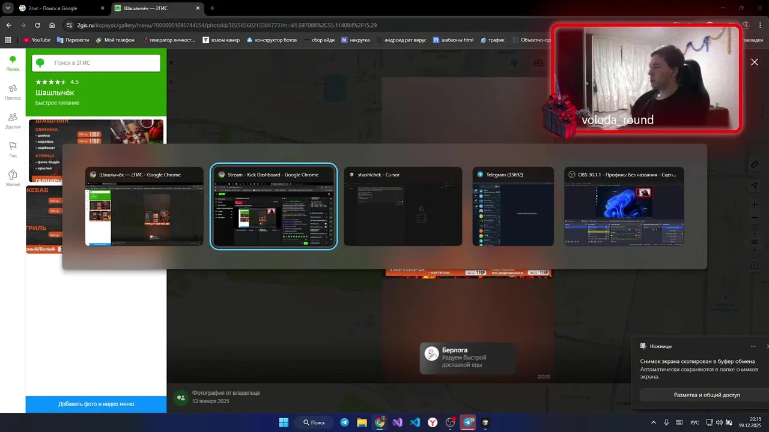This screenshot has width=769, height=432.
Task: Open the Поиск section in 2GIS sidebar
Action: coord(13,63)
